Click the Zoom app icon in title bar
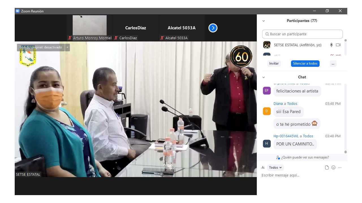Image resolution: width=362 pixels, height=203 pixels. (x=18, y=11)
